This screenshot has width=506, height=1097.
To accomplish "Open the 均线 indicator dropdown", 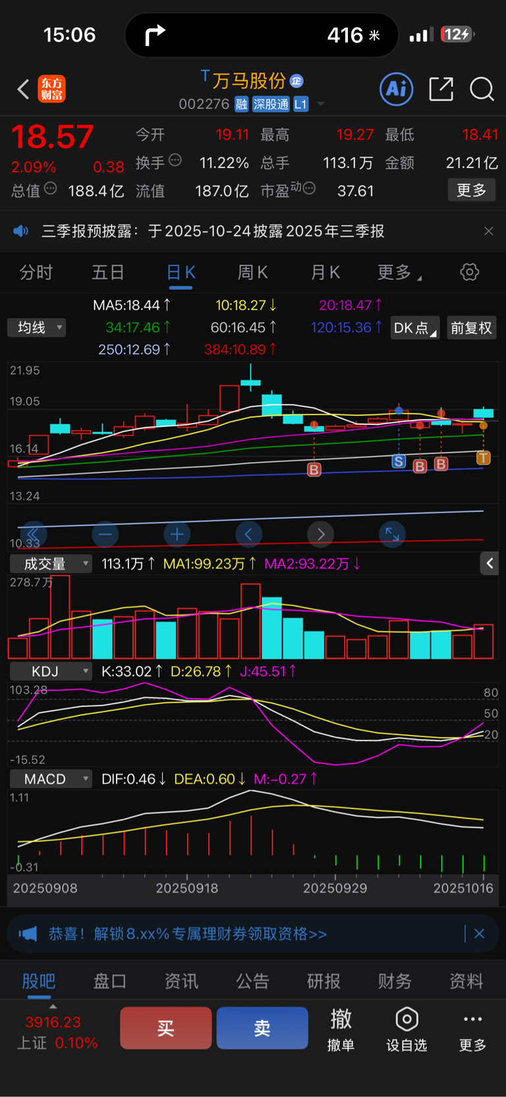I will coord(37,327).
